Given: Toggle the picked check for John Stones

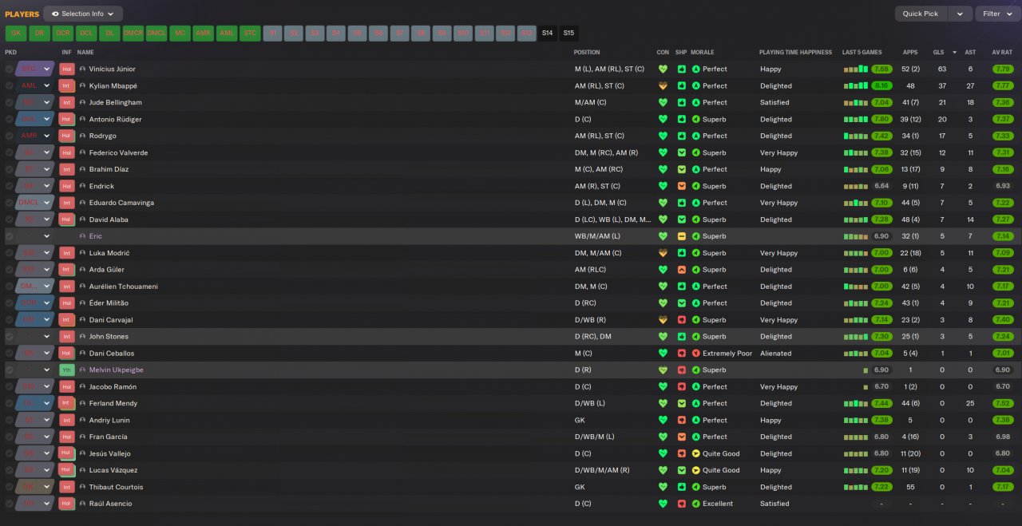Looking at the screenshot, I should pyautogui.click(x=9, y=337).
